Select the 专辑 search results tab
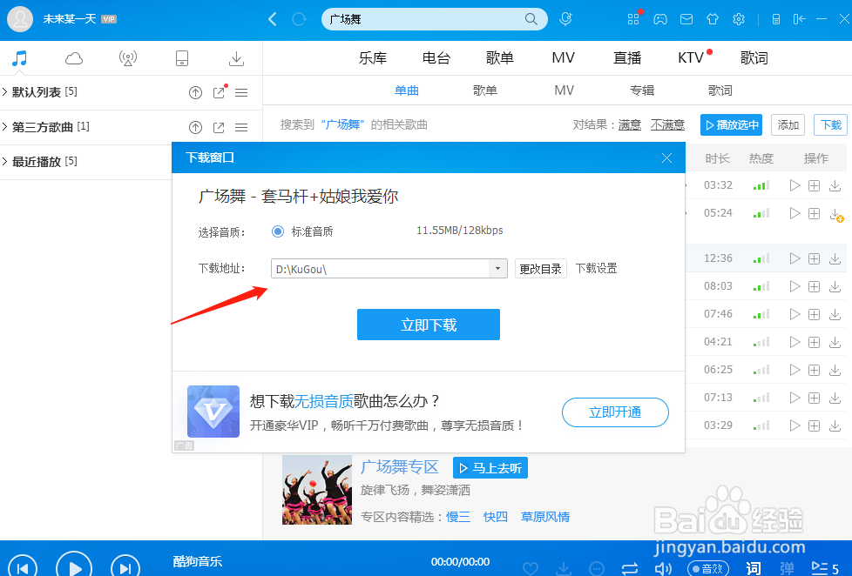 642,90
